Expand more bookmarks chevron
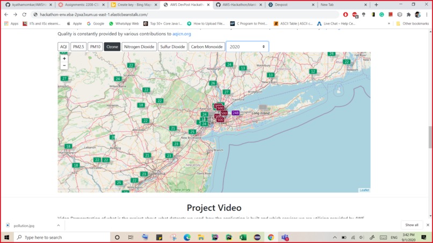 389,24
